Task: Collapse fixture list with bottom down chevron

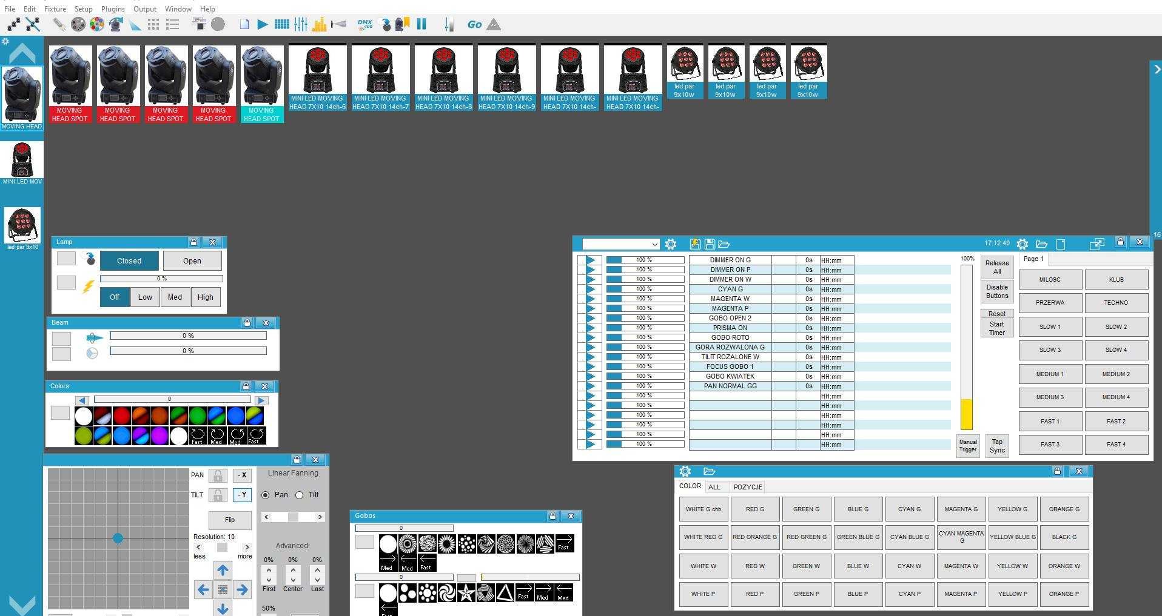Action: (22, 604)
